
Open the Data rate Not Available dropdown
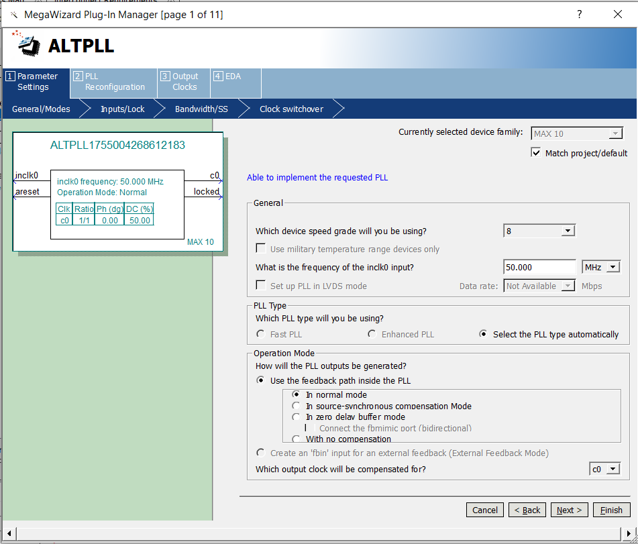(539, 286)
